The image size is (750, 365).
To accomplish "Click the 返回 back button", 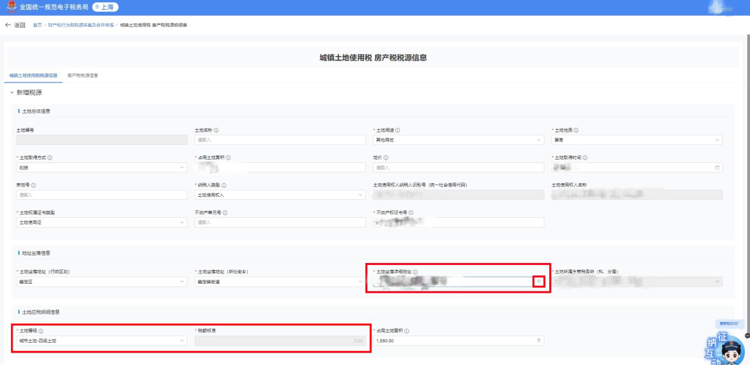I will tap(15, 25).
